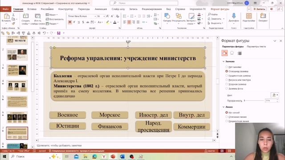Select Effects pentagon icon in Format Shape pane
285x160 pixels.
(232, 53)
